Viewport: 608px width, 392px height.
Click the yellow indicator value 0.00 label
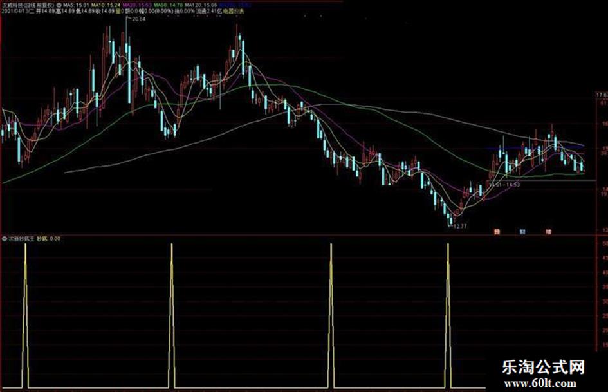[55, 239]
